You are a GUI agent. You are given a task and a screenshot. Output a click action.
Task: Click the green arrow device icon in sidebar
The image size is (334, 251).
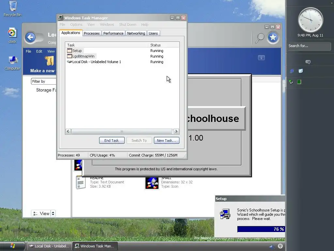291,82
